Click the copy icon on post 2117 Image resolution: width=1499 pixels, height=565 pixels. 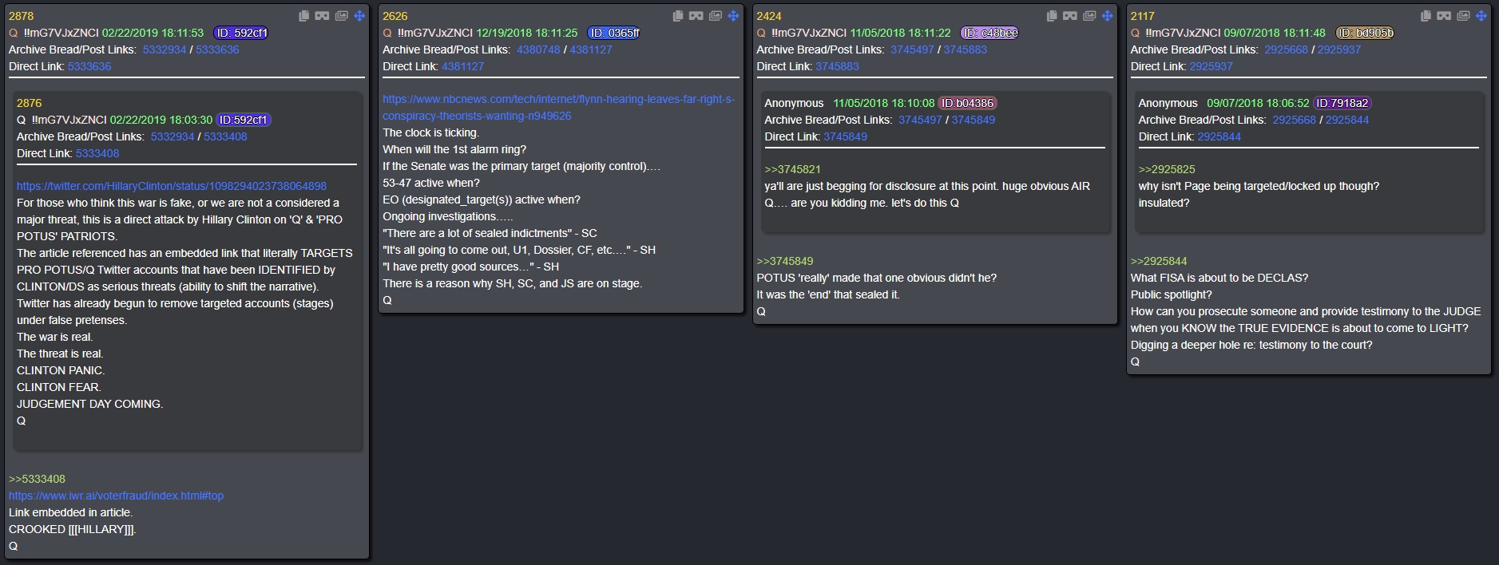pos(1426,16)
